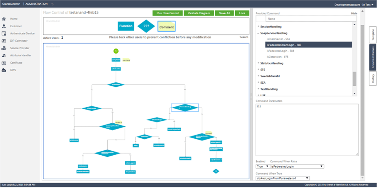The width and height of the screenshot is (377, 188).
Task: Open Home via its house icon
Action: point(4,19)
